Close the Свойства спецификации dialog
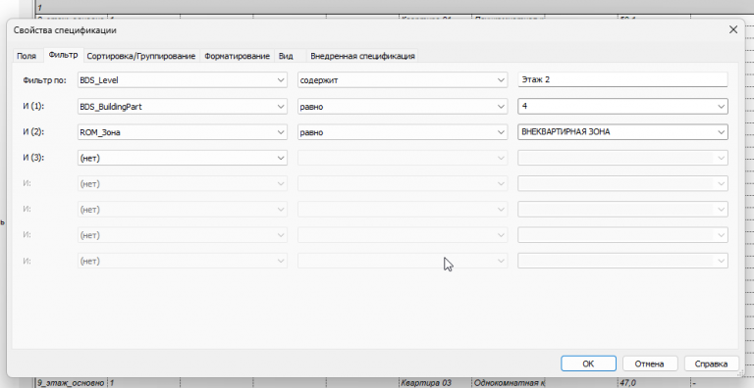The image size is (754, 388). (732, 29)
